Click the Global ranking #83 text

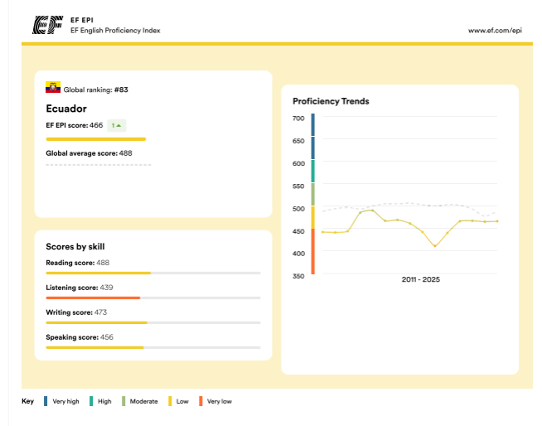pyautogui.click(x=96, y=90)
